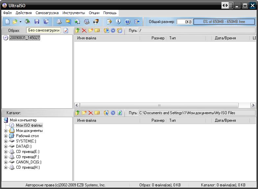This screenshot has height=189, width=258.
Task: Click the image pane horizontal scrollbar thumb
Action: tap(159, 105)
